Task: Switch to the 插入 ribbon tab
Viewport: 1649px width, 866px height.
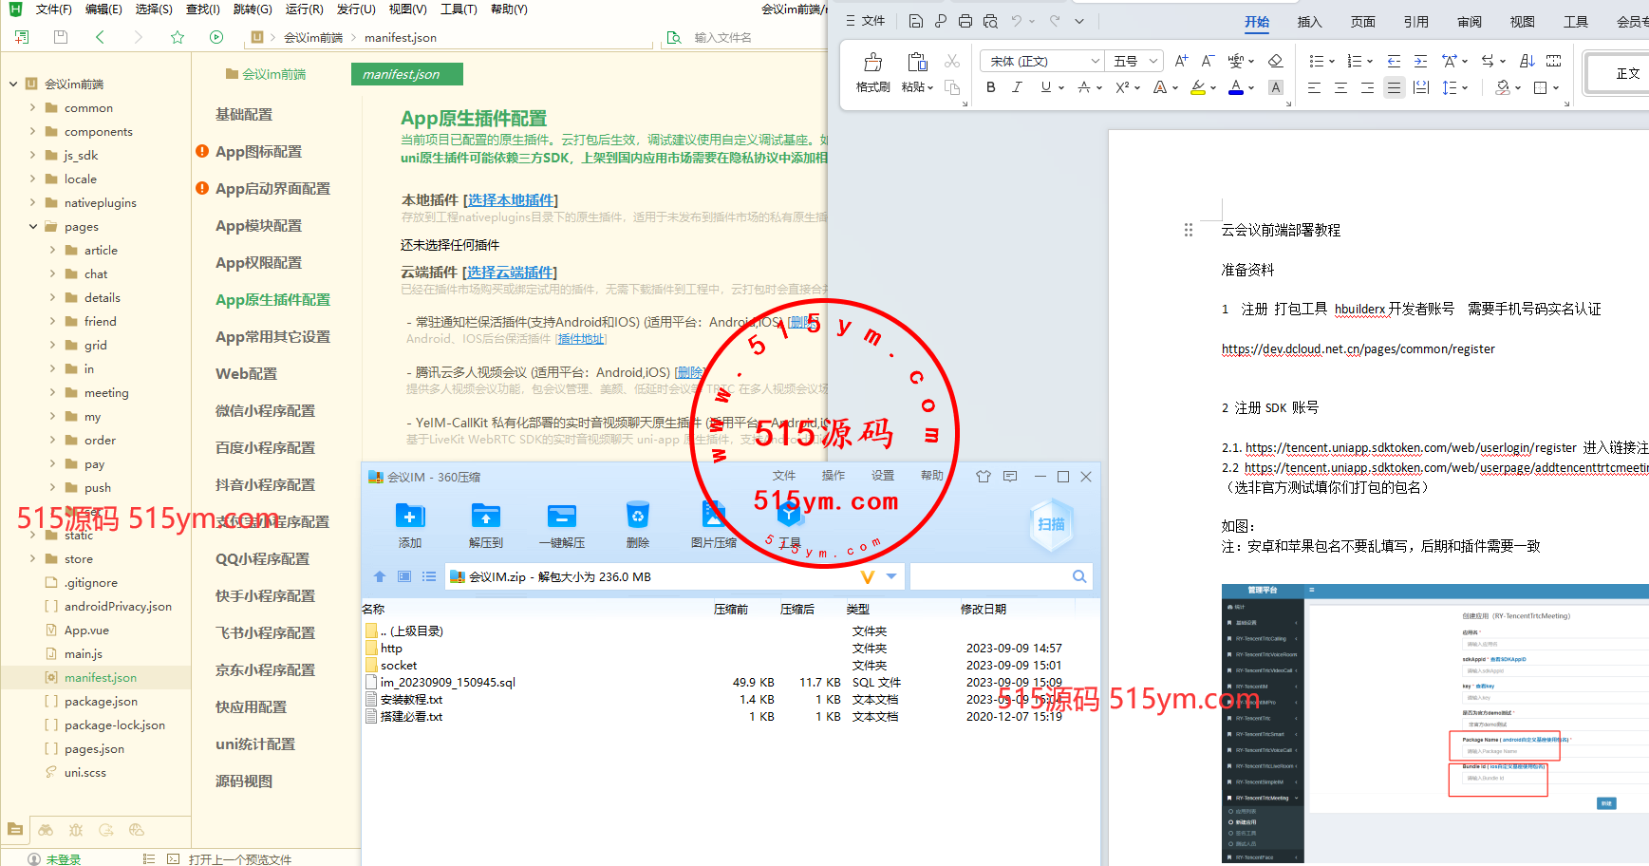Action: (x=1309, y=22)
